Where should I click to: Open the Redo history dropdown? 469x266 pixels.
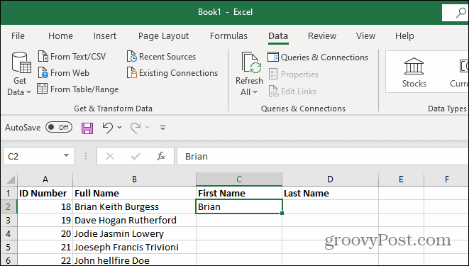pos(148,127)
